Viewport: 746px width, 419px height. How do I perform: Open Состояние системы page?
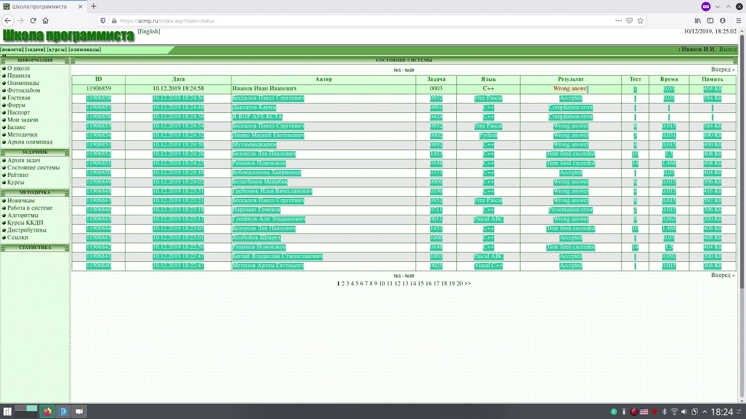tap(33, 168)
